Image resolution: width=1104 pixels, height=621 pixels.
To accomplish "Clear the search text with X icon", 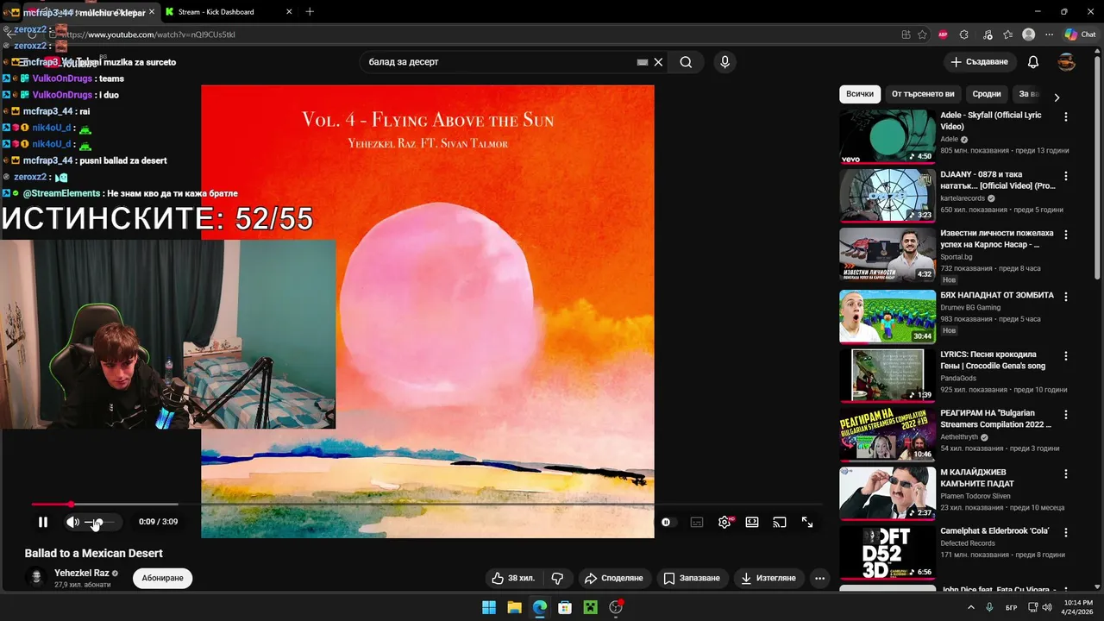I will (658, 62).
